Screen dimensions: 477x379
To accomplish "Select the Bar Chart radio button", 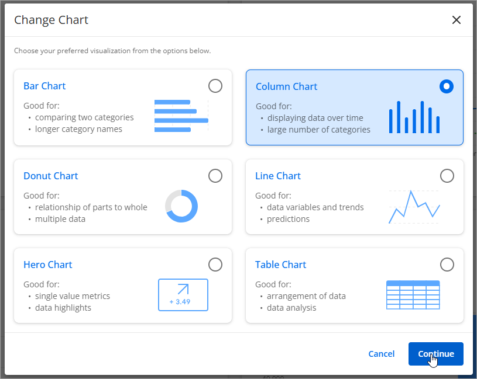I will click(215, 86).
